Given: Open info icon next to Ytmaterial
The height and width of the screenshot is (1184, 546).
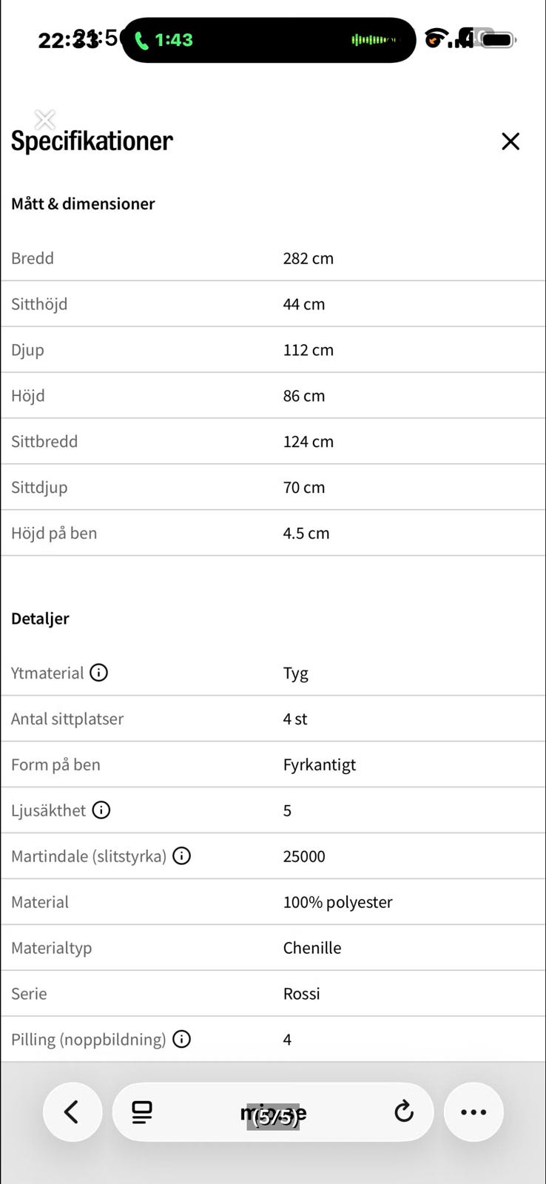Looking at the screenshot, I should 98,673.
